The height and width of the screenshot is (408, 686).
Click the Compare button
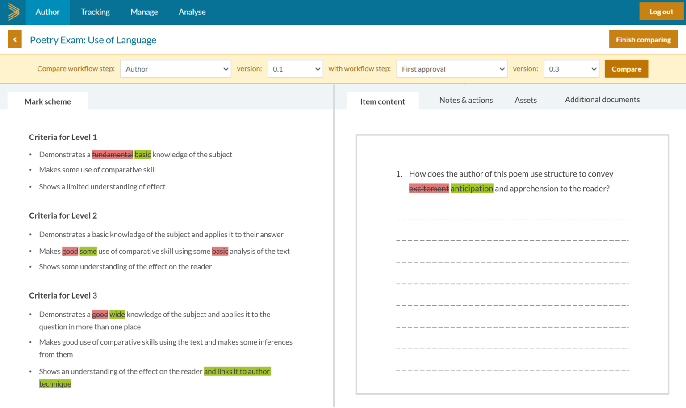point(626,69)
